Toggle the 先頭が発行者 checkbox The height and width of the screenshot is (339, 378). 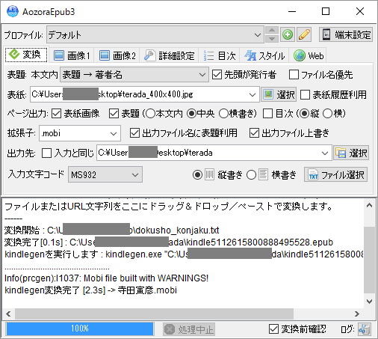pos(217,75)
